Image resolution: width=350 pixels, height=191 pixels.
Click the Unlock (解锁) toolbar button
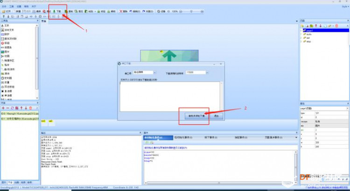pos(112,11)
